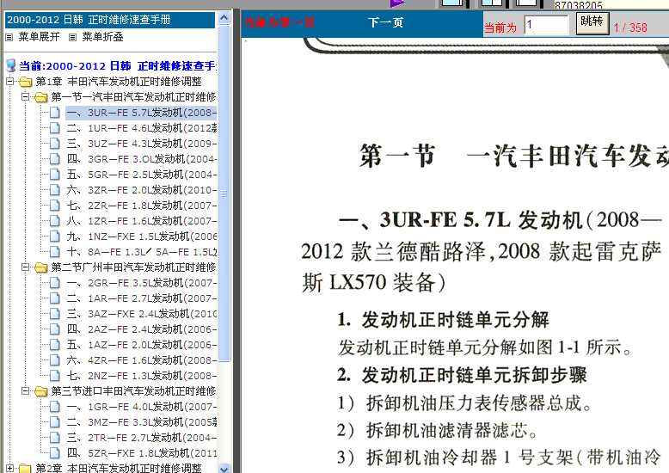This screenshot has height=473, width=669.
Task: Click the tree panel scrollbar up arrow
Action: [x=224, y=17]
